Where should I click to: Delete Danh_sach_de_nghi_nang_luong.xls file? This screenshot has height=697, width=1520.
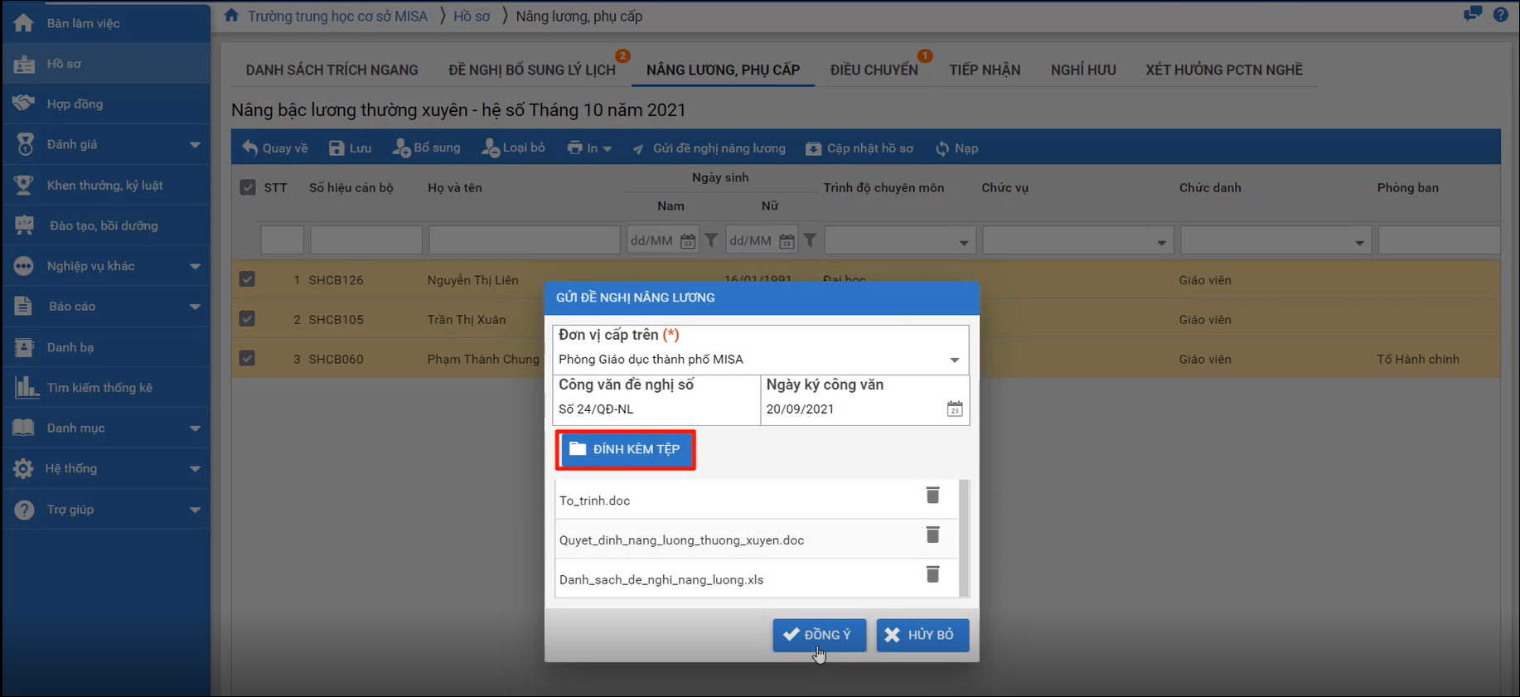(x=932, y=574)
